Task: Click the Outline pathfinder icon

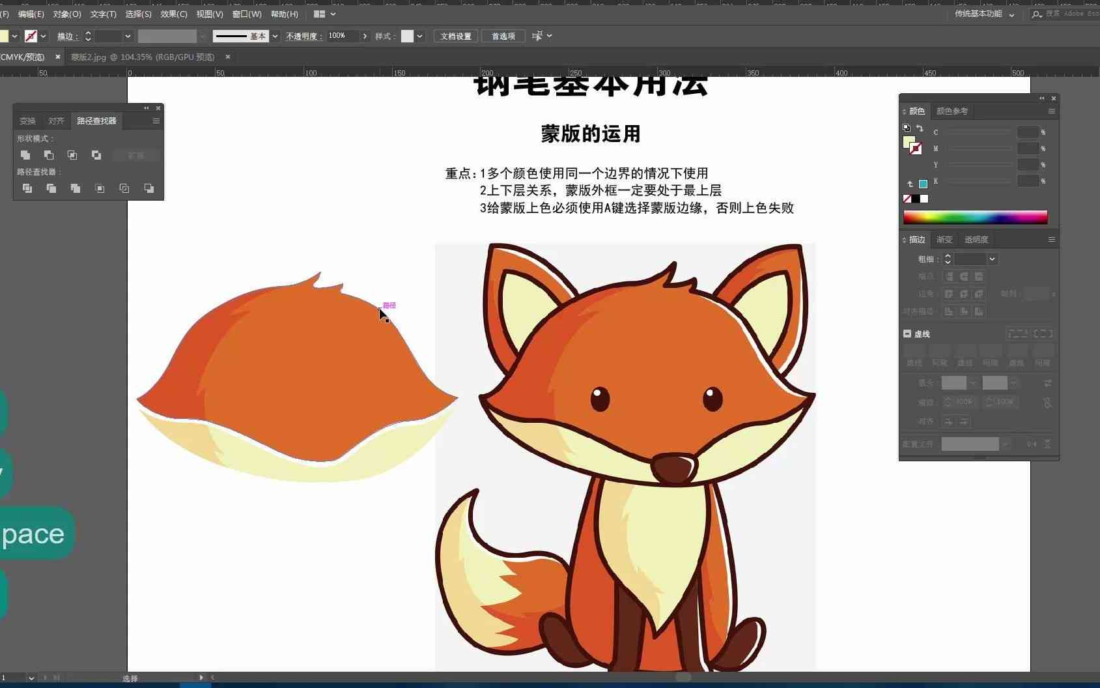Action: (x=124, y=188)
